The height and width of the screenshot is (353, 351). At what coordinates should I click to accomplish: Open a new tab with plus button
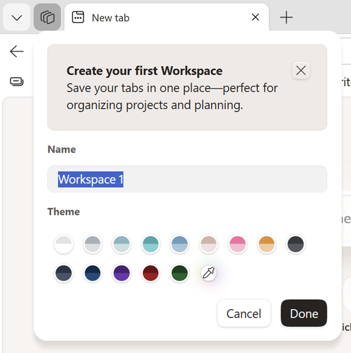286,17
